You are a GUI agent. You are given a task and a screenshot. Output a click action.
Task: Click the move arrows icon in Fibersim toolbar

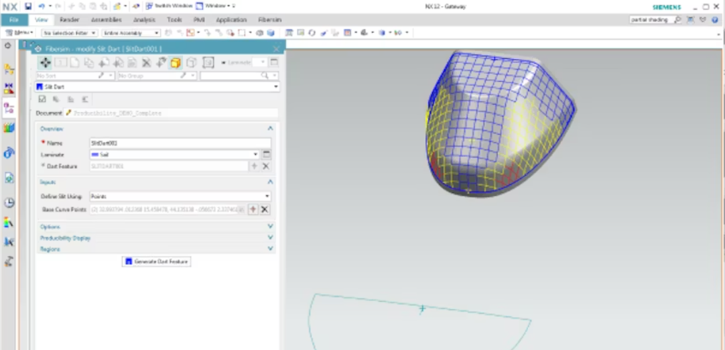(x=45, y=62)
